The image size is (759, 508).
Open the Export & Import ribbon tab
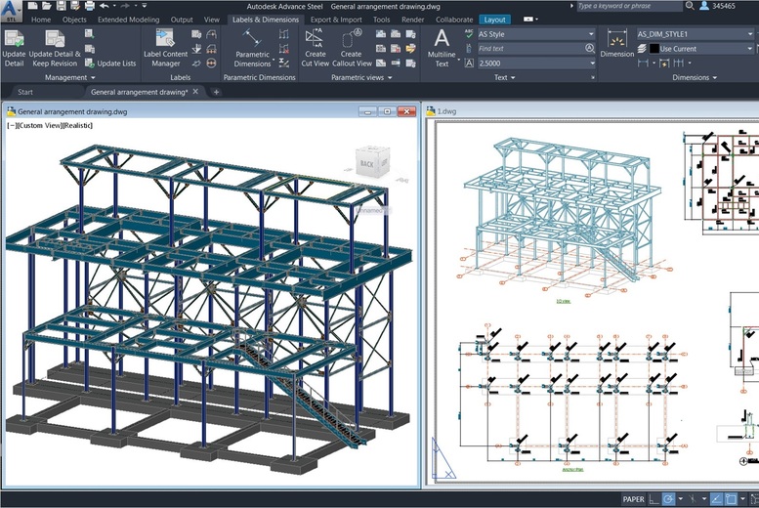(x=336, y=20)
